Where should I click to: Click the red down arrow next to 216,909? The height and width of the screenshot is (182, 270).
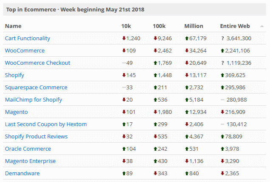pos(222,112)
